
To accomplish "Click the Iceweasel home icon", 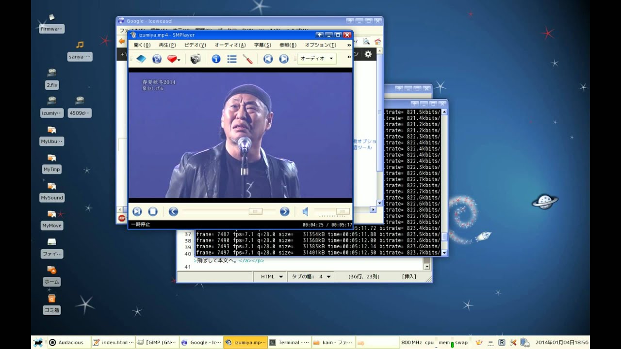I will click(378, 42).
